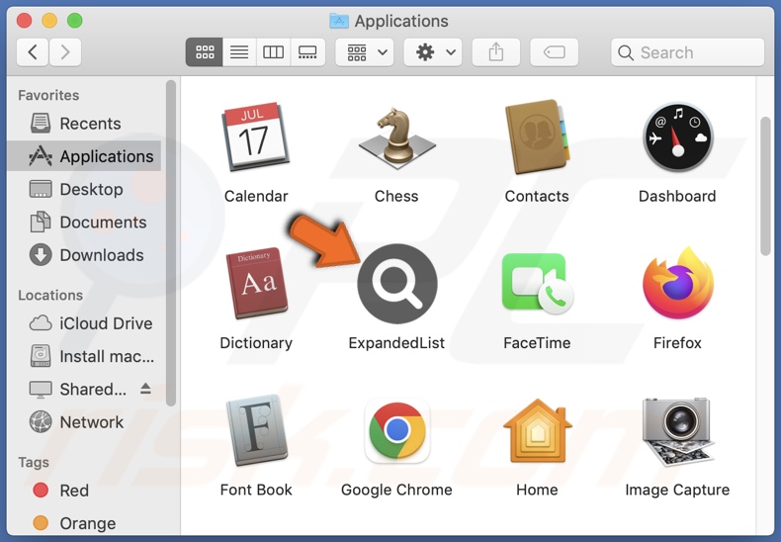Viewport: 781px width, 542px height.
Task: Click the sidebar scrollbar
Action: (x=171, y=243)
